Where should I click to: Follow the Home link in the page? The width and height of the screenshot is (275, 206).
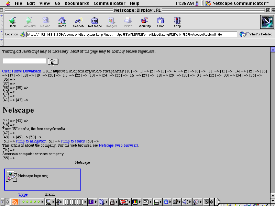tap(17, 71)
